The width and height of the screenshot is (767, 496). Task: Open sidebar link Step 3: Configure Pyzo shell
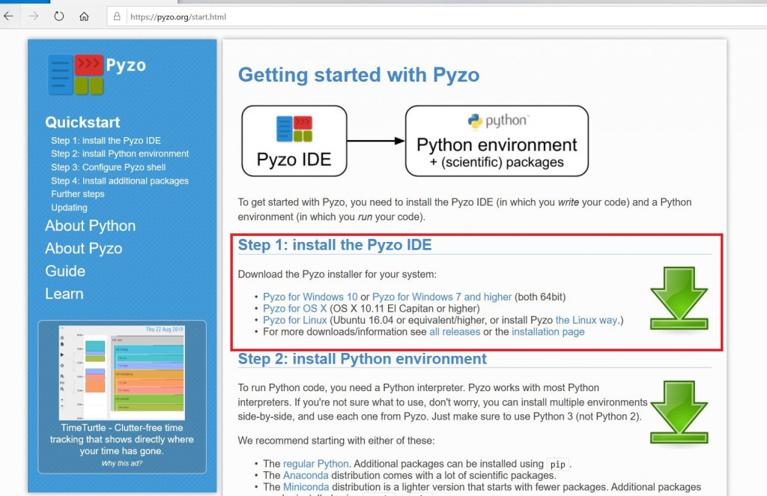coord(108,167)
